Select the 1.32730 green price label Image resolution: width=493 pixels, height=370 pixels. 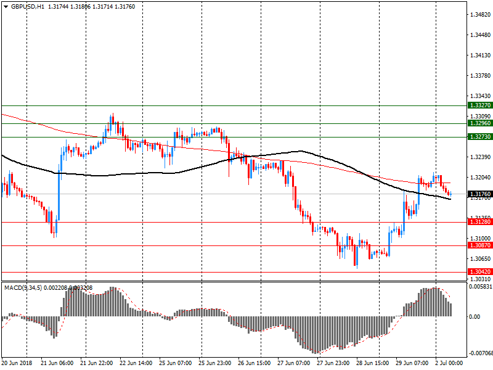click(x=479, y=137)
